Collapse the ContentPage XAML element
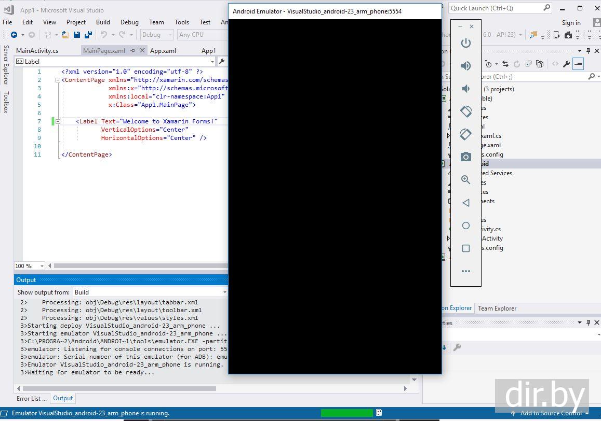Viewport: 601px width, 421px height. tap(58, 80)
